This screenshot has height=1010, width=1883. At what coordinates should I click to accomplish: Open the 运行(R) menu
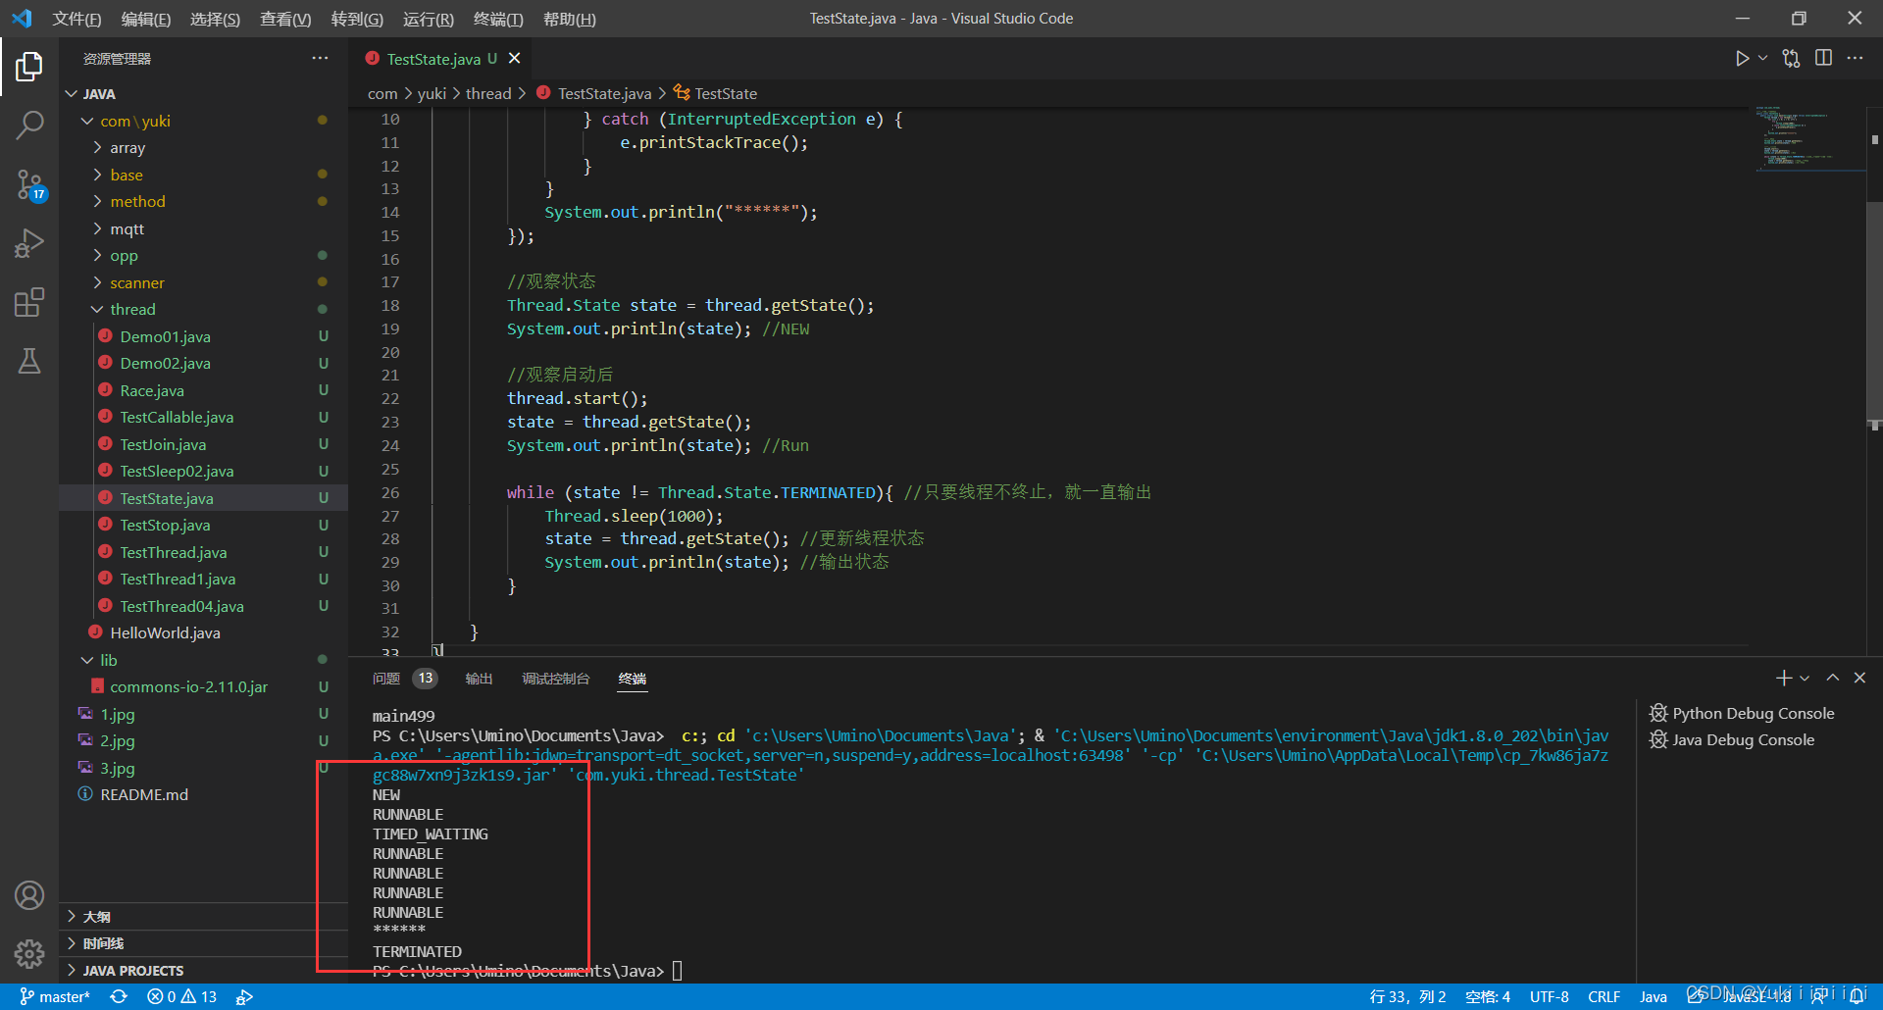(429, 19)
